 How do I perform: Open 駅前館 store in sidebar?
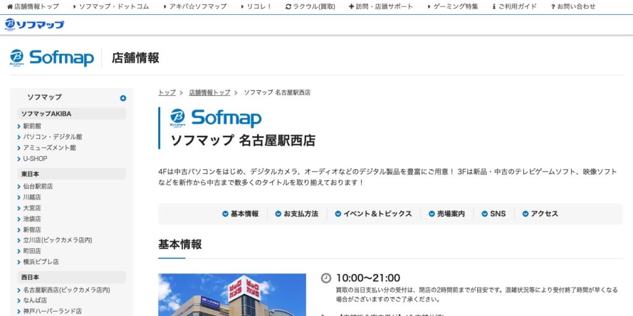pyautogui.click(x=32, y=126)
